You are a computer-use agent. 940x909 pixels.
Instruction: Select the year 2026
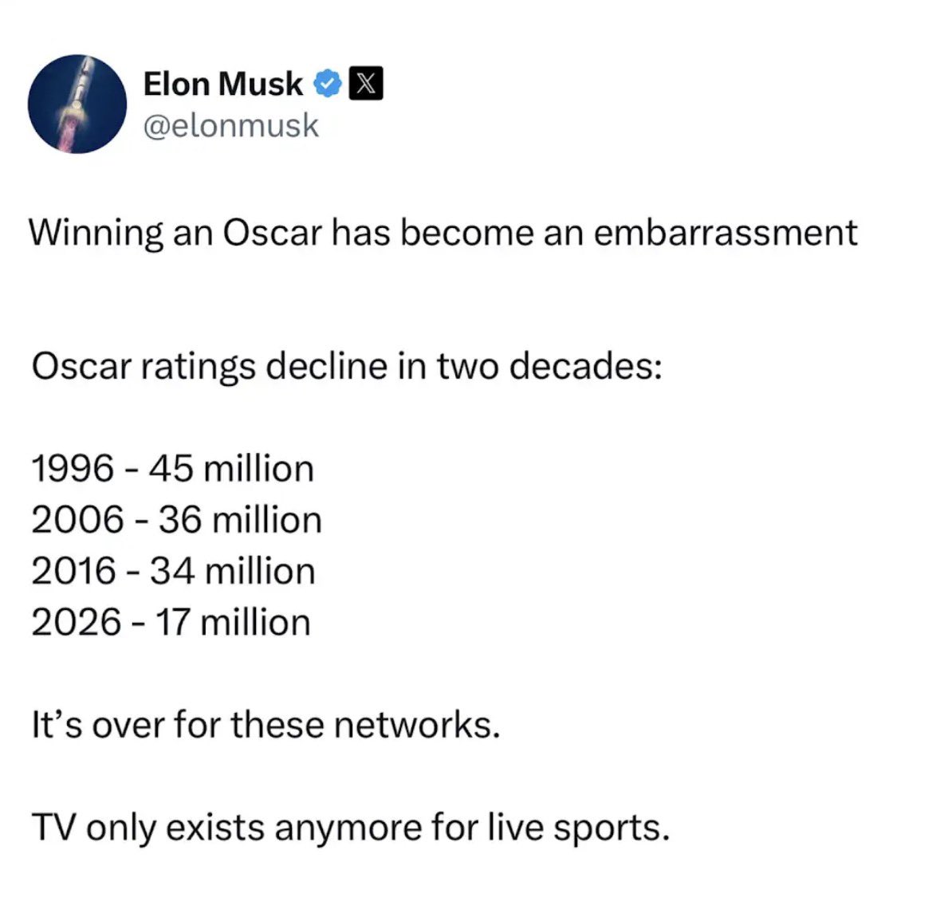[77, 622]
